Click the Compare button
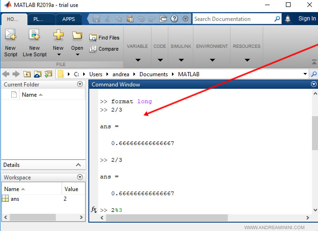Screen dimensions: 318x231 point(104,49)
